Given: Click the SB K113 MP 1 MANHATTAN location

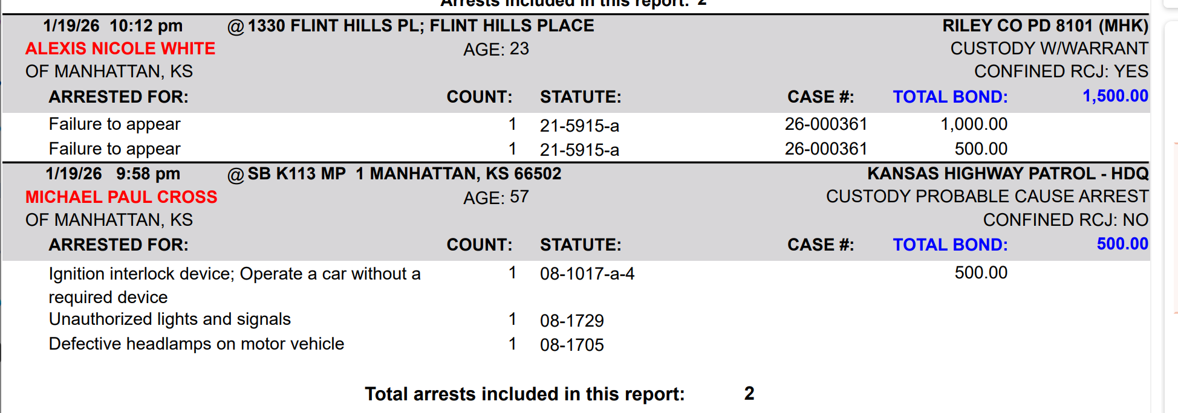Looking at the screenshot, I should pos(403,174).
